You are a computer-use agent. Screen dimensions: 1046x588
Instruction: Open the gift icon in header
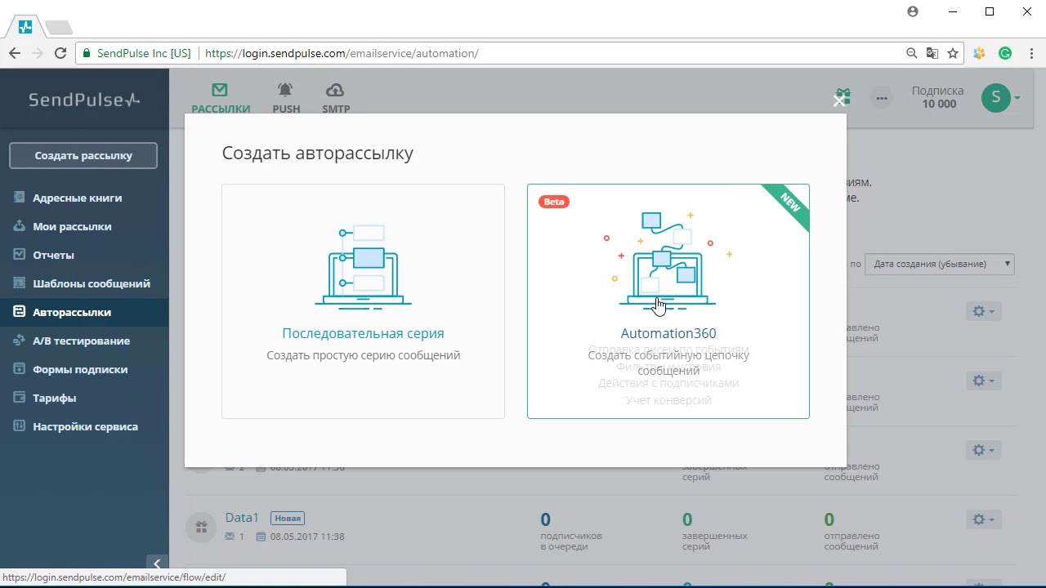pos(843,97)
